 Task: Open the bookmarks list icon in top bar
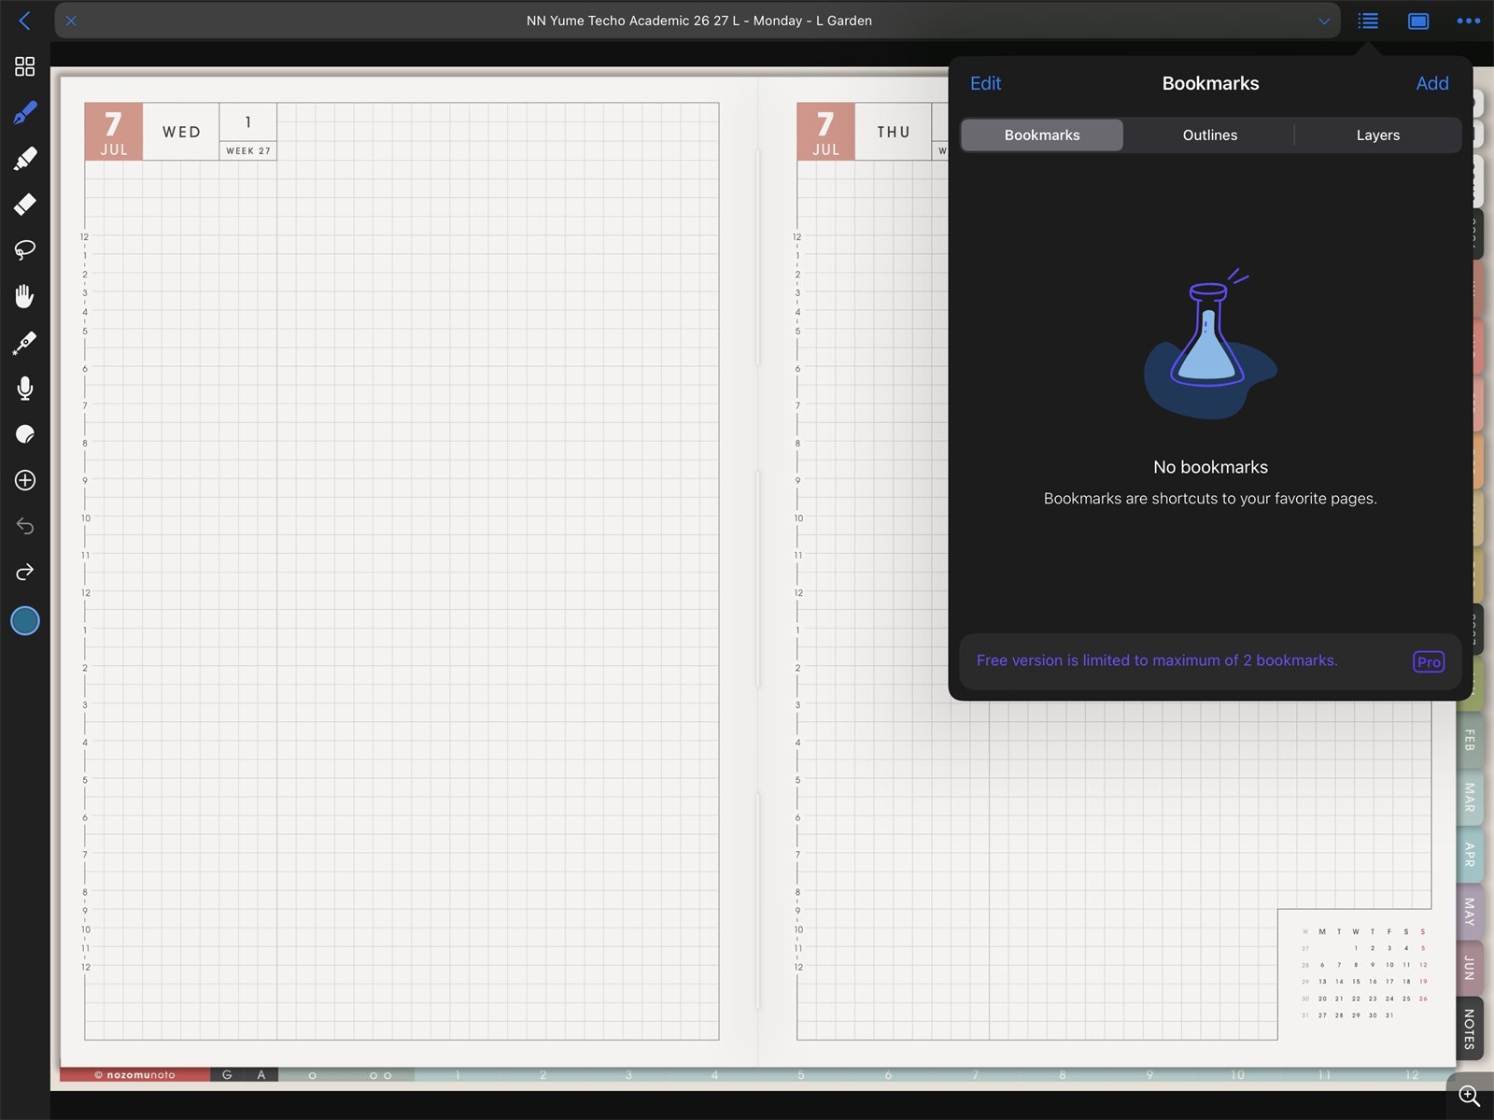tap(1368, 21)
